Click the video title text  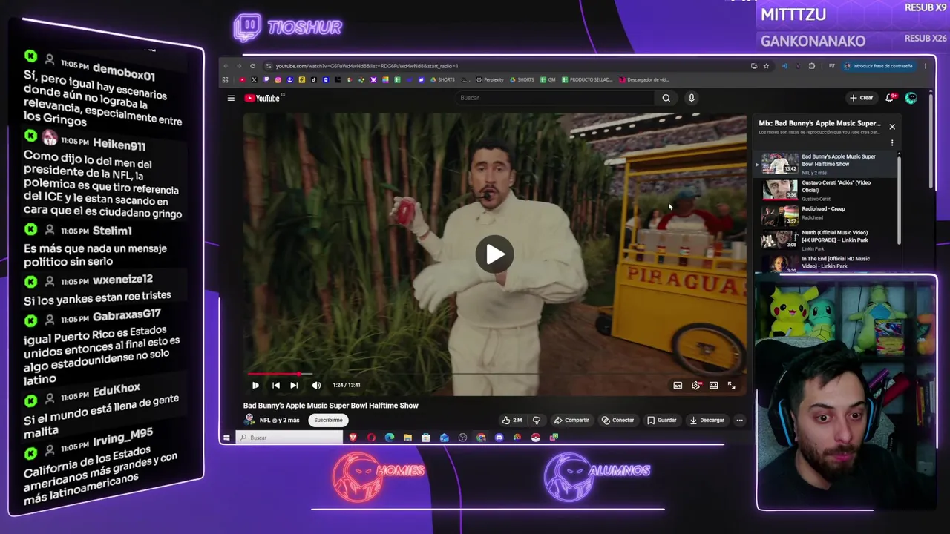coord(331,406)
